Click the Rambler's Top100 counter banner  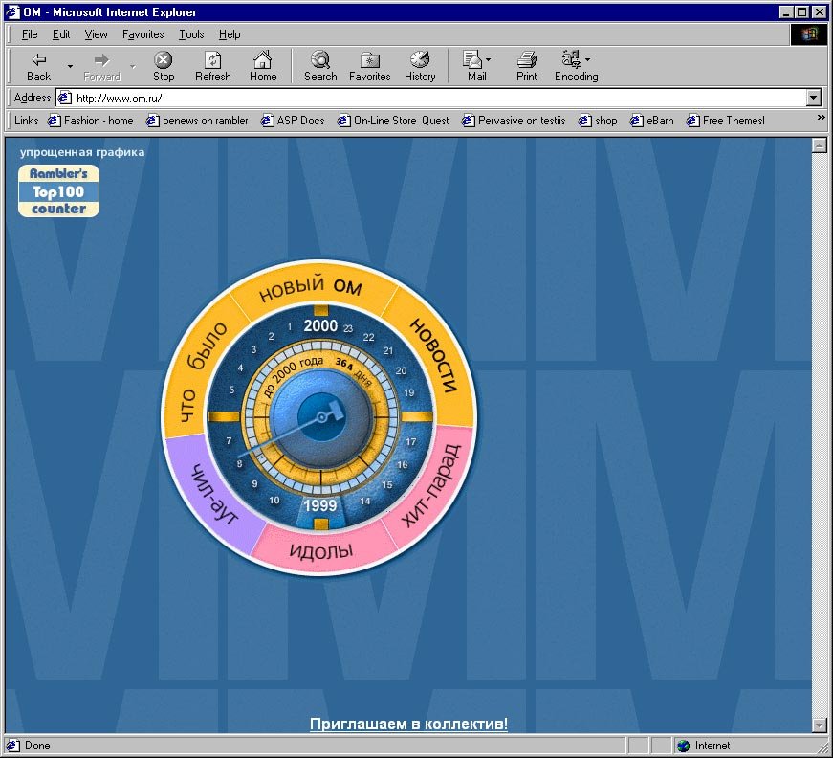click(x=58, y=190)
